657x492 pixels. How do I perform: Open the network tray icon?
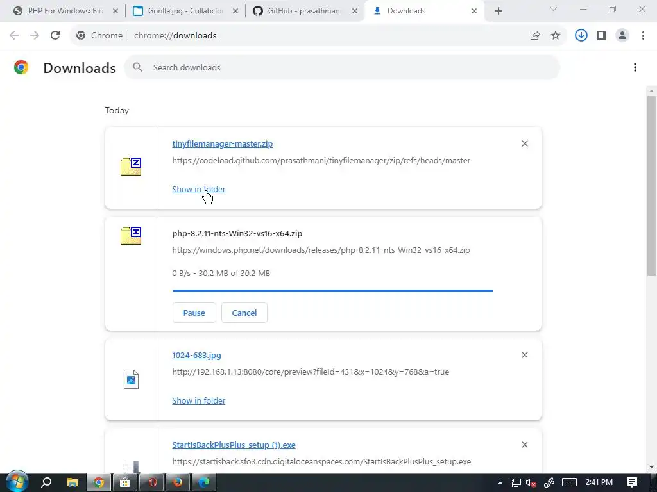click(516, 482)
